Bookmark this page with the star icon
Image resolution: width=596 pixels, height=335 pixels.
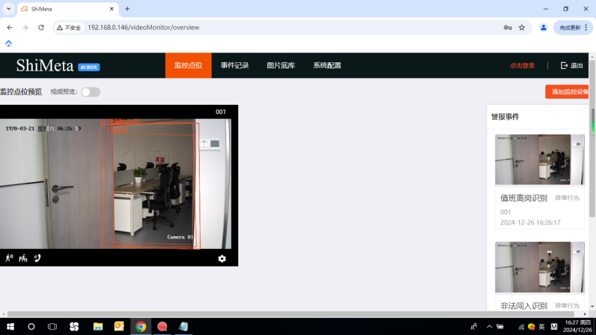pos(522,28)
